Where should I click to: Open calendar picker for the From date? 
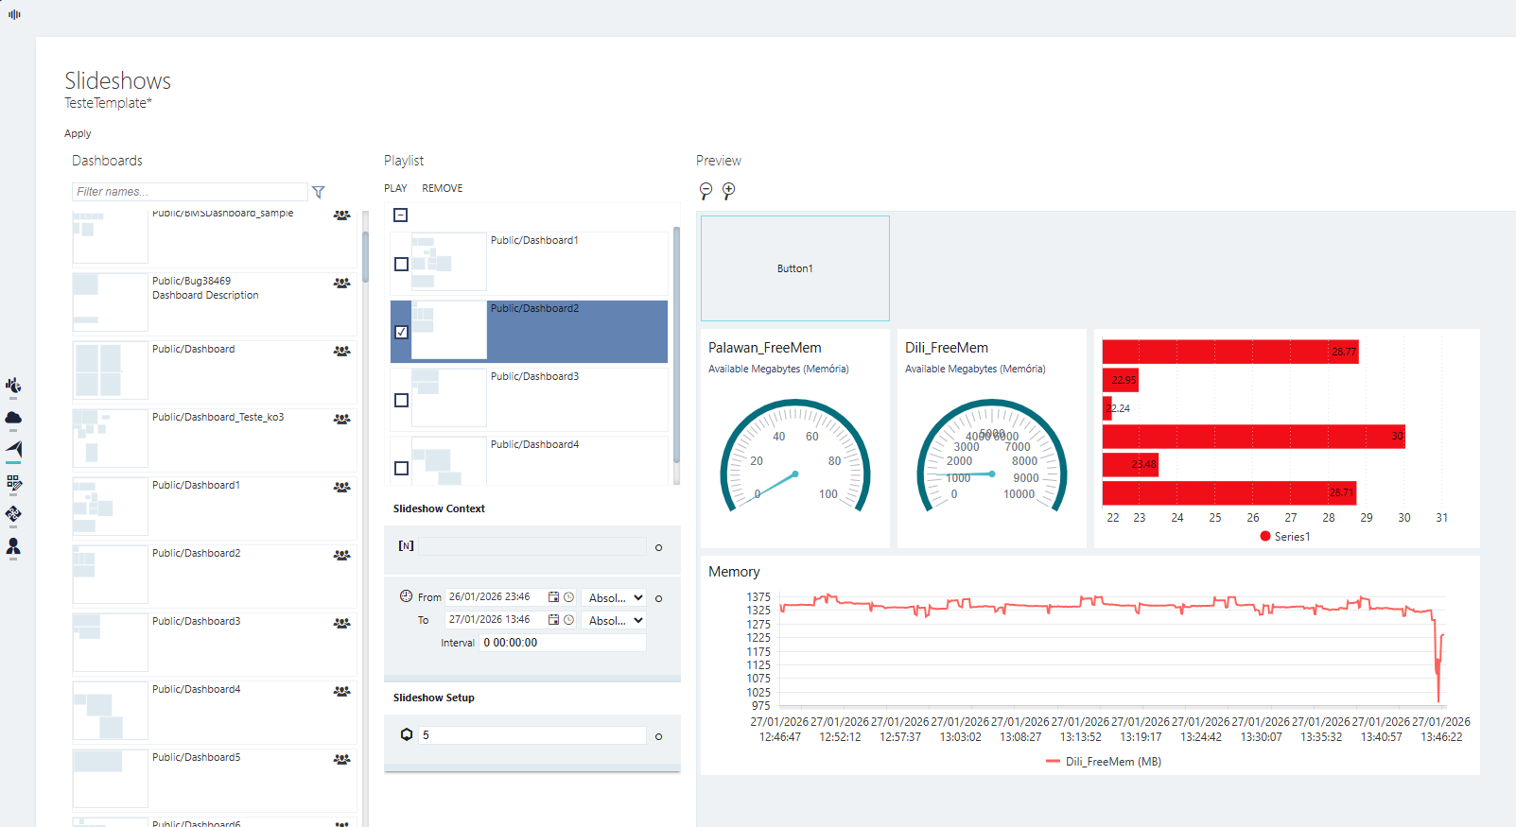tap(553, 597)
